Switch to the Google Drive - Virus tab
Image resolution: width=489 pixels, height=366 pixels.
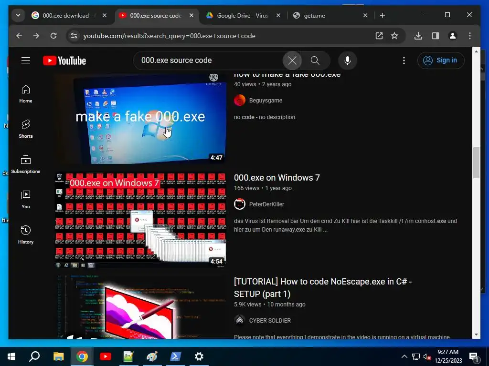(x=242, y=15)
